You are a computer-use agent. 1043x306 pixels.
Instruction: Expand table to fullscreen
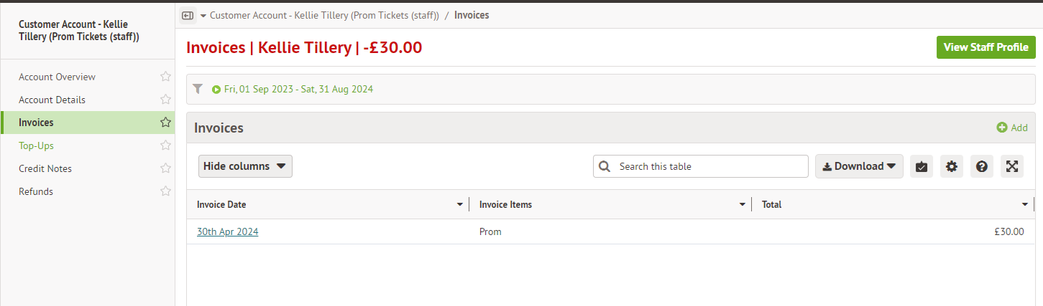1012,166
